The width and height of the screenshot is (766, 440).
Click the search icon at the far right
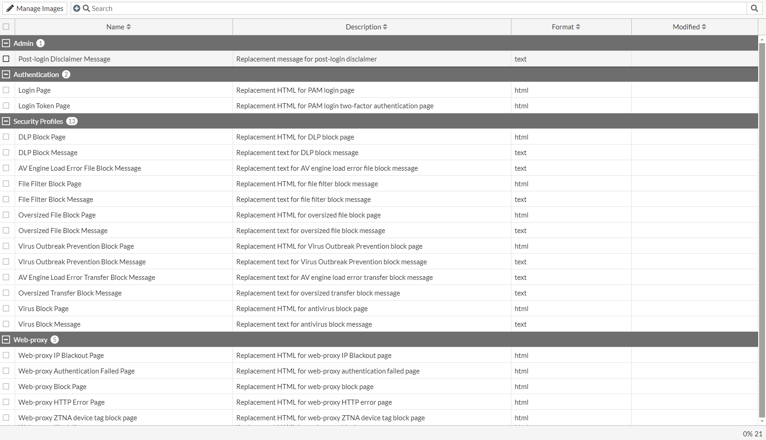(x=754, y=8)
